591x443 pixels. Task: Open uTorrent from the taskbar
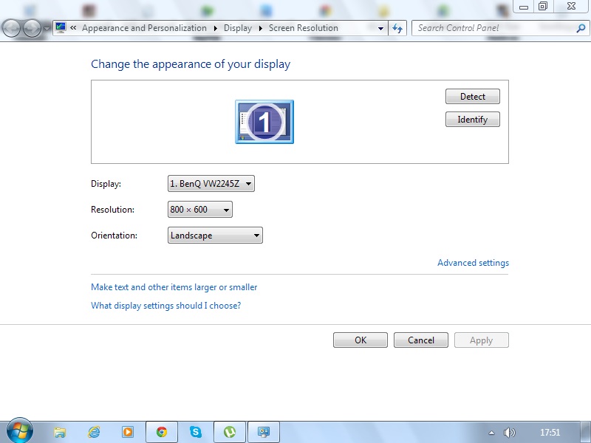click(x=230, y=432)
